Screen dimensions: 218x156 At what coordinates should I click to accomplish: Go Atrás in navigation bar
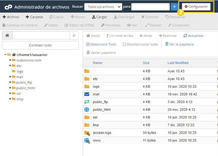pyautogui.click(x=146, y=36)
